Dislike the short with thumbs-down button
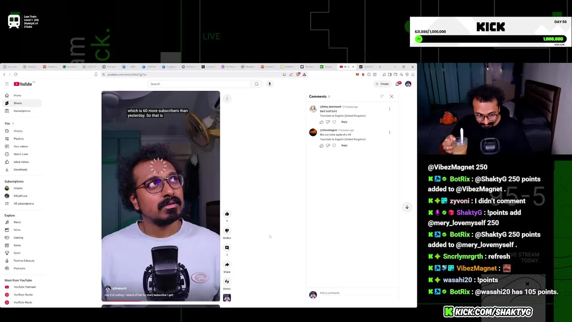Viewport: 572px width, 322px height. click(x=227, y=231)
